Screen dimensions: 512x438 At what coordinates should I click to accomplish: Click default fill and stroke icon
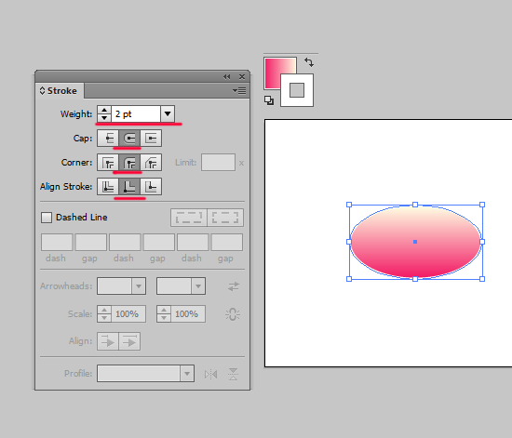pos(269,100)
